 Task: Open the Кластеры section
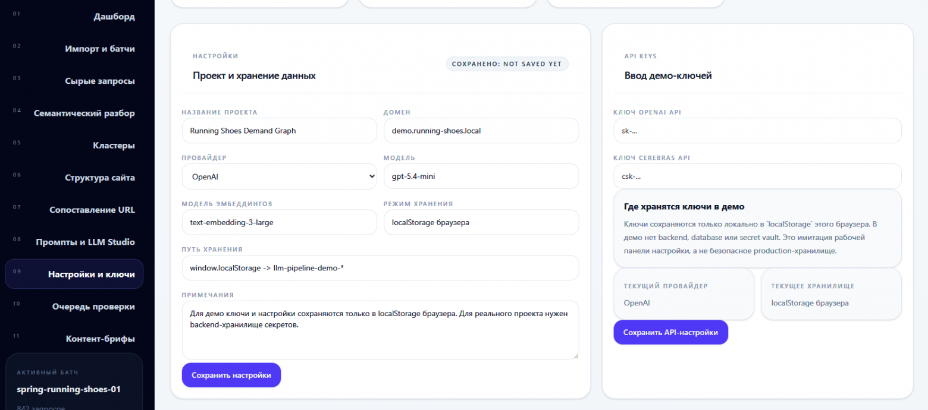pos(114,146)
